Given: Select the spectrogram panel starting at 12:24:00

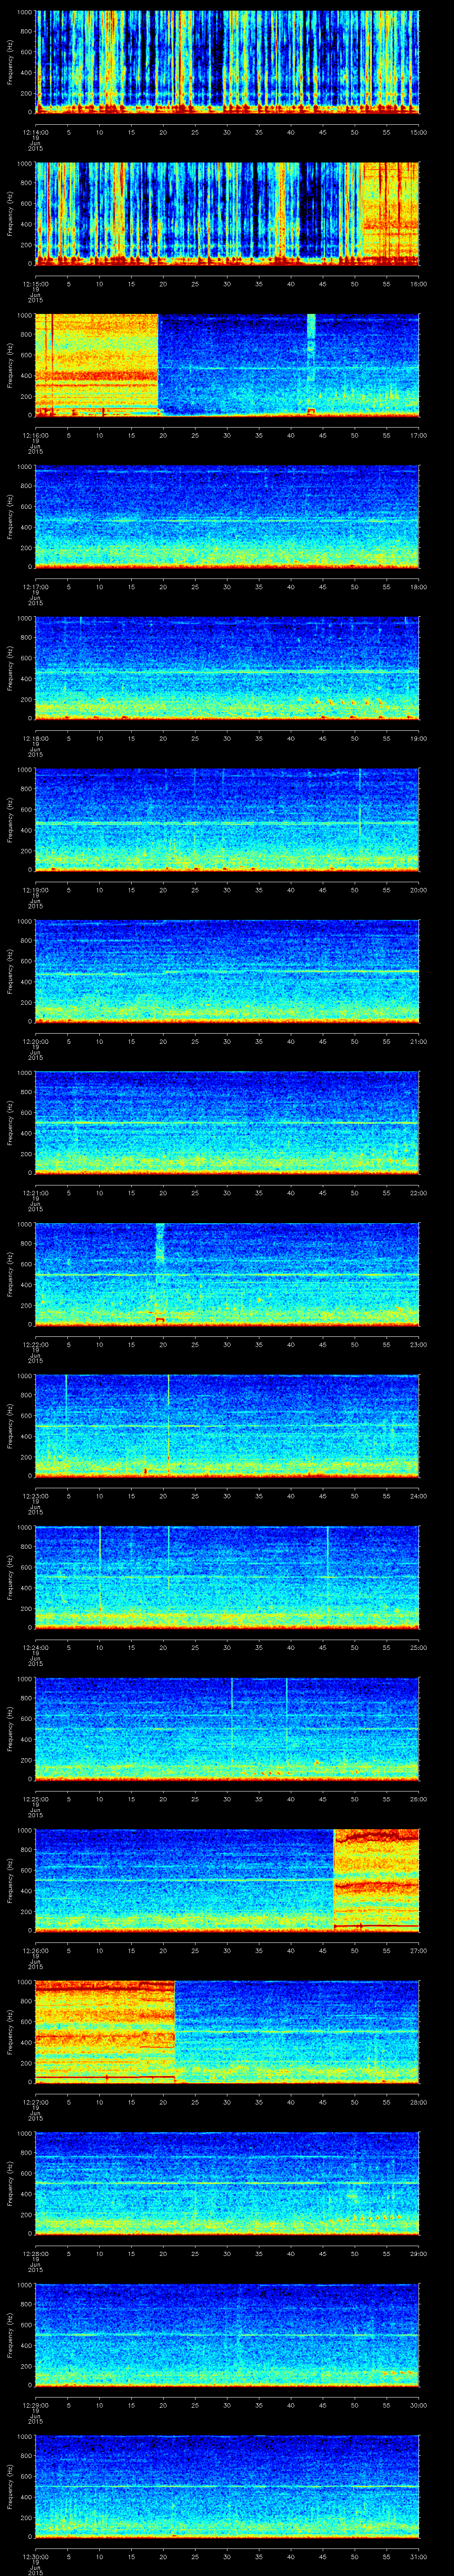Looking at the screenshot, I should point(227,1578).
